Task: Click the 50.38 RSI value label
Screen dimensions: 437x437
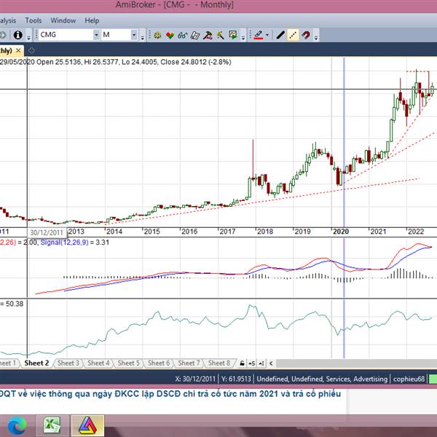Action: pyautogui.click(x=15, y=304)
